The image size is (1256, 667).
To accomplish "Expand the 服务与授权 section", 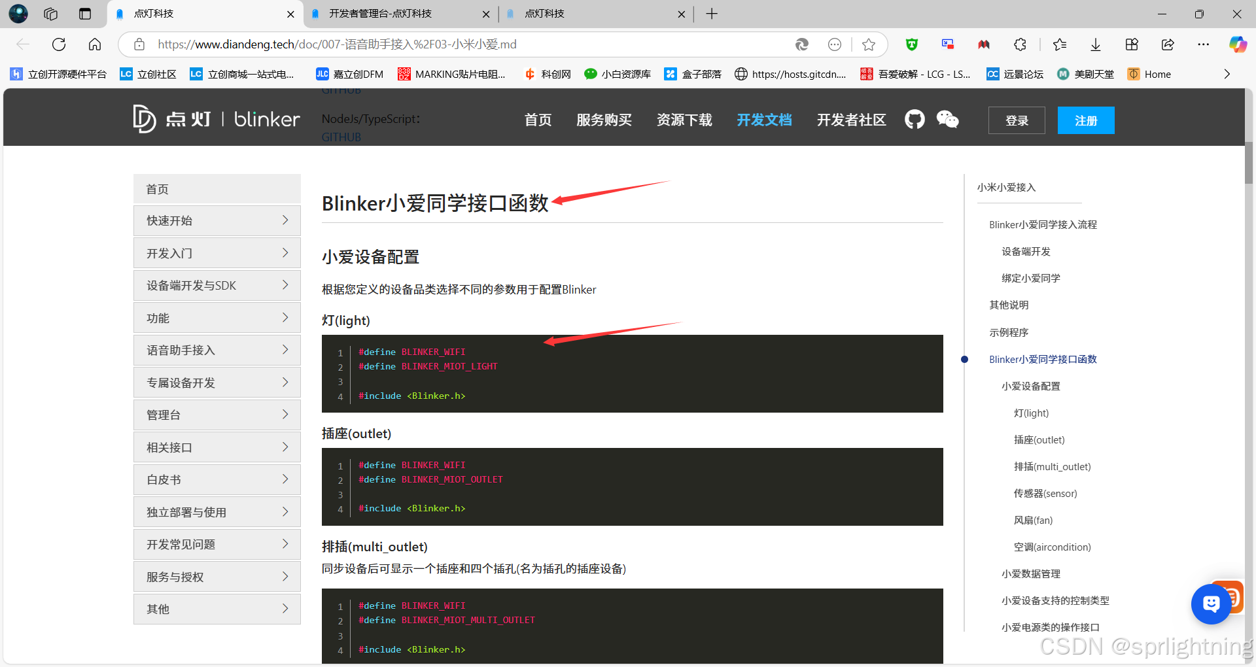I will [x=217, y=577].
